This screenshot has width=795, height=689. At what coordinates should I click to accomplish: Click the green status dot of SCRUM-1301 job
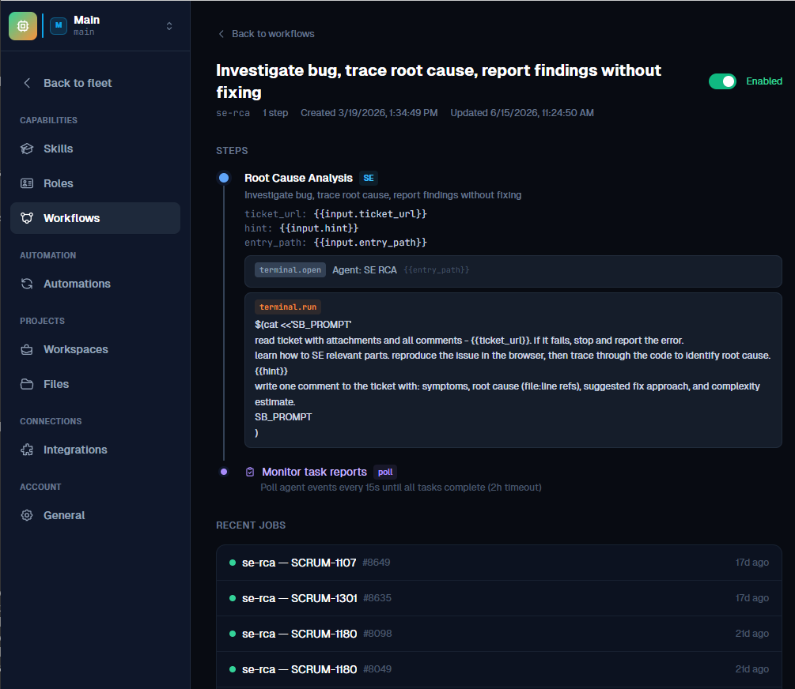pos(233,598)
